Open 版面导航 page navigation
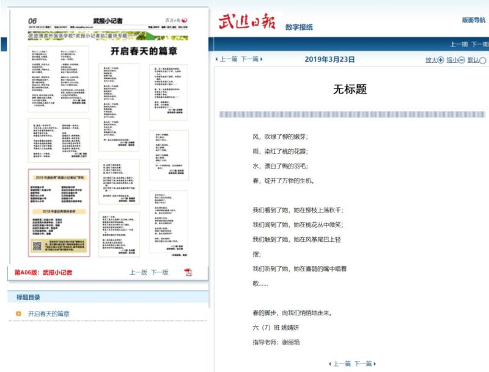Image resolution: width=489 pixels, height=372 pixels. (474, 20)
